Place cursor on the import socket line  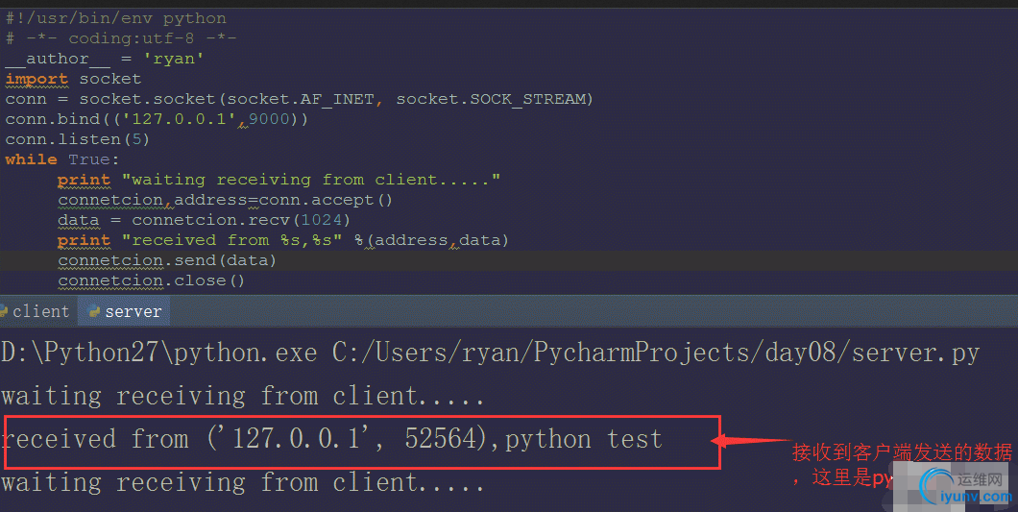(73, 79)
